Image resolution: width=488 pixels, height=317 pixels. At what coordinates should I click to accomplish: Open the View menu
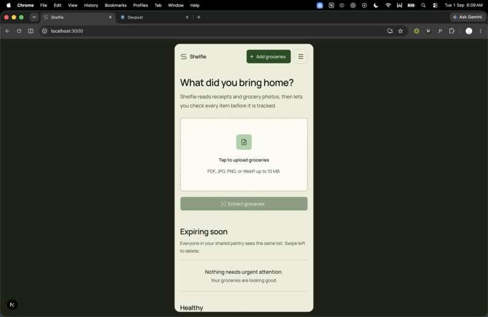pyautogui.click(x=73, y=5)
